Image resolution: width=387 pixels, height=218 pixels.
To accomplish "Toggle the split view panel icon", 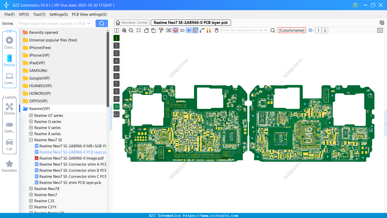I will pyautogui.click(x=116, y=30).
